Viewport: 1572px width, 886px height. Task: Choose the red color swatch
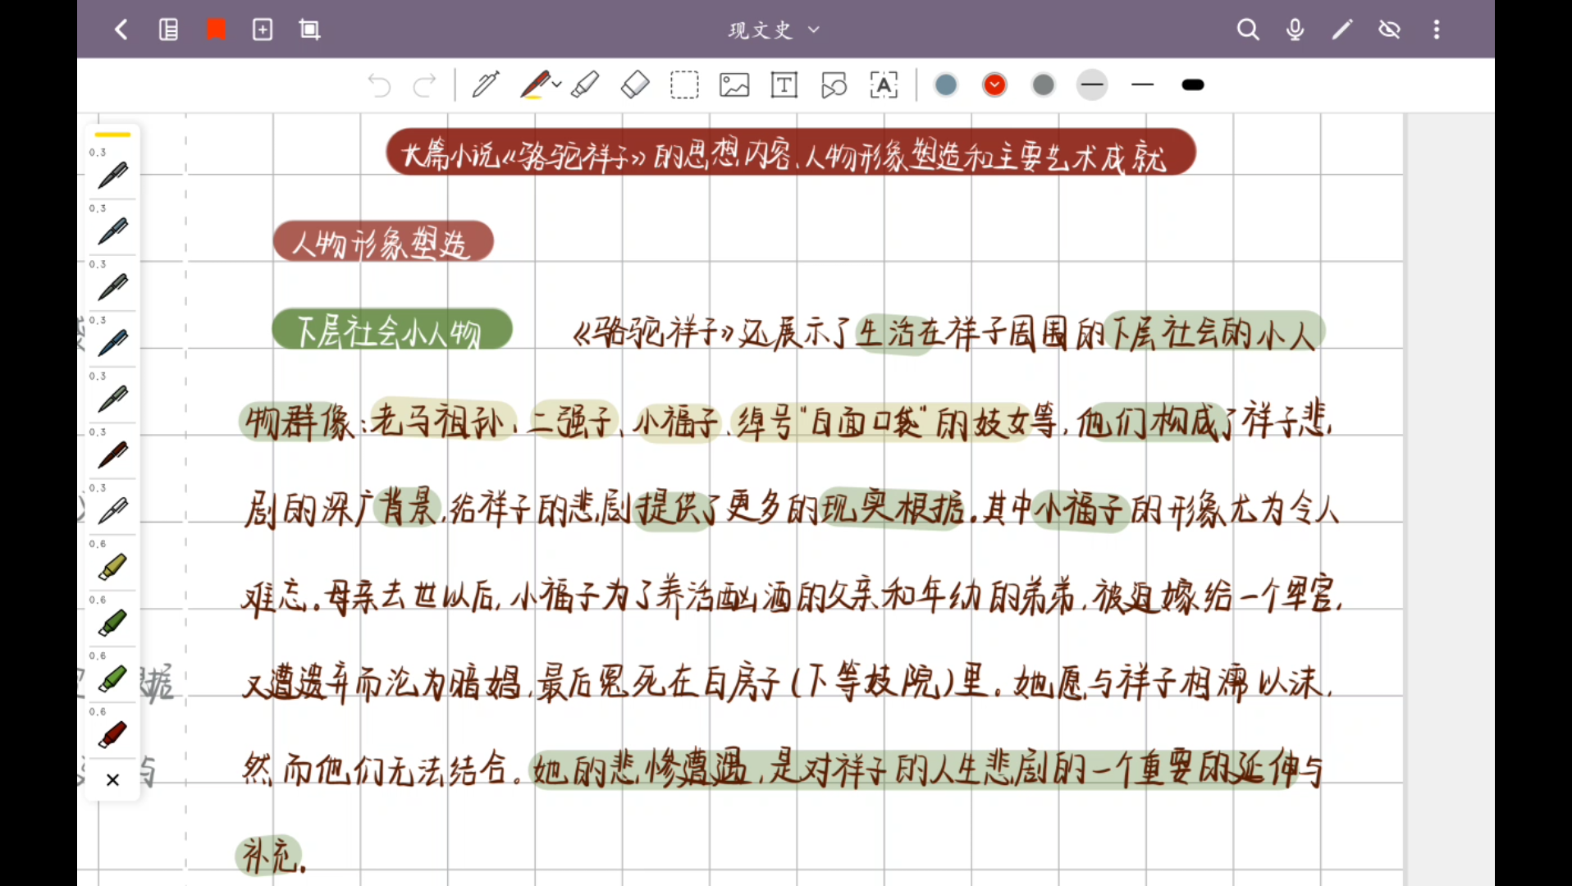coord(994,85)
